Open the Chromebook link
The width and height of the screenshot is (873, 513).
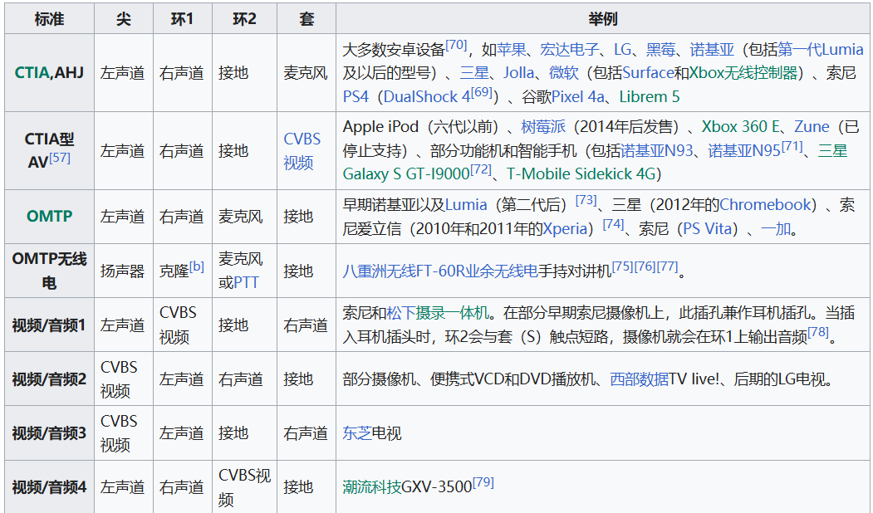(765, 205)
